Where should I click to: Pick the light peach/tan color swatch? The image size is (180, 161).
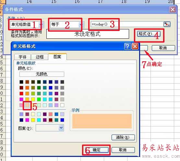coord(27,105)
